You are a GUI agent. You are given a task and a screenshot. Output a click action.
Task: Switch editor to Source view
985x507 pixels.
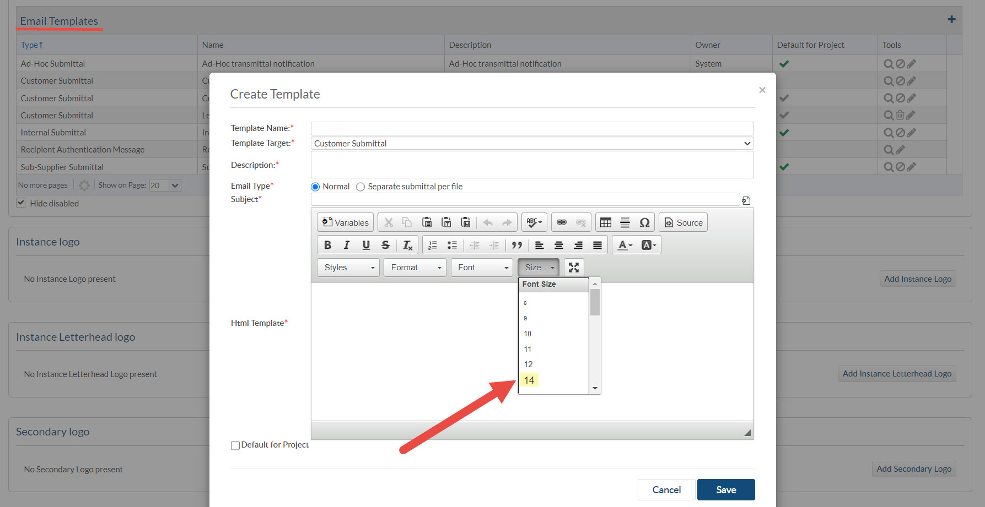(683, 222)
